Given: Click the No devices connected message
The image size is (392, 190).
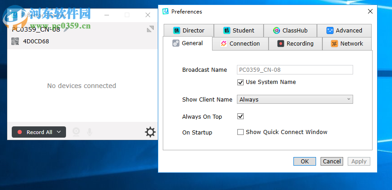Looking at the screenshot, I should click(x=81, y=86).
